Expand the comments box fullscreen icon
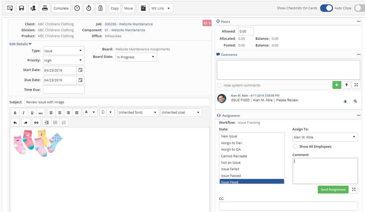This screenshot has width=365, height=212. (356, 85)
